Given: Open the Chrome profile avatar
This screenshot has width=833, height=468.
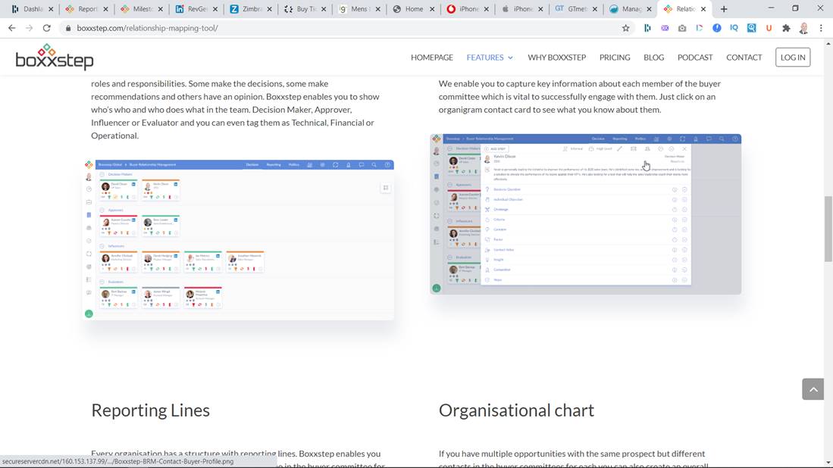Looking at the screenshot, I should click(803, 28).
